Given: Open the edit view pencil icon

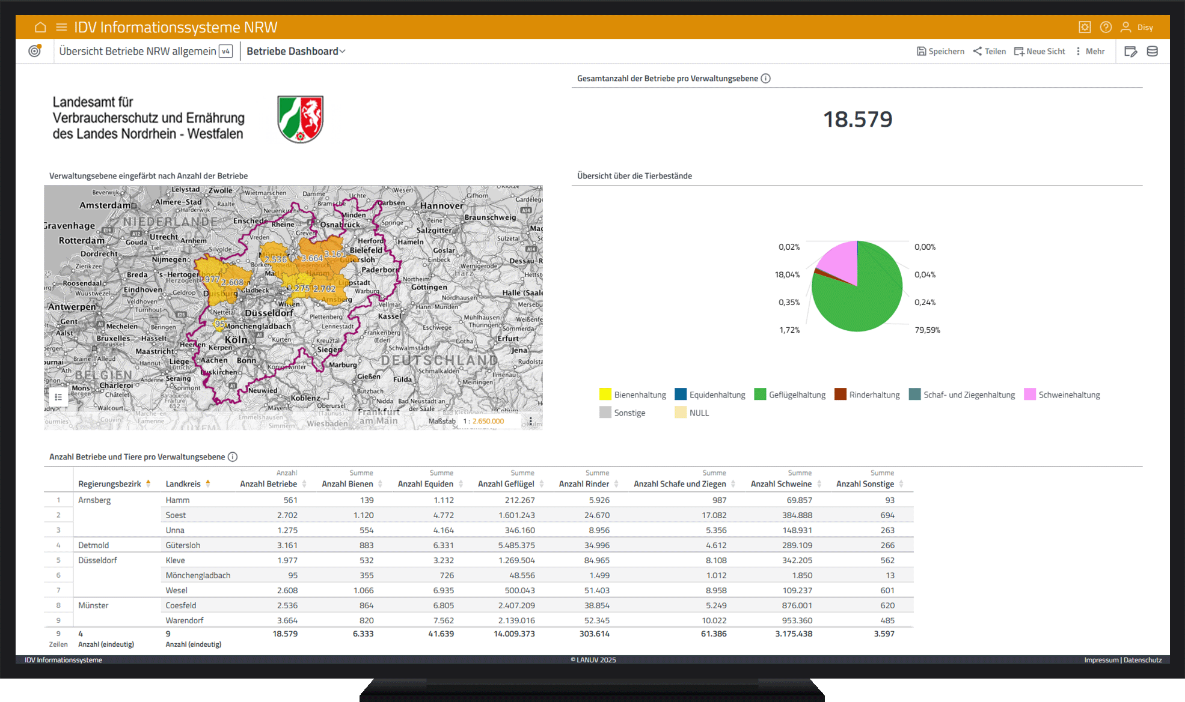Looking at the screenshot, I should (x=1130, y=52).
